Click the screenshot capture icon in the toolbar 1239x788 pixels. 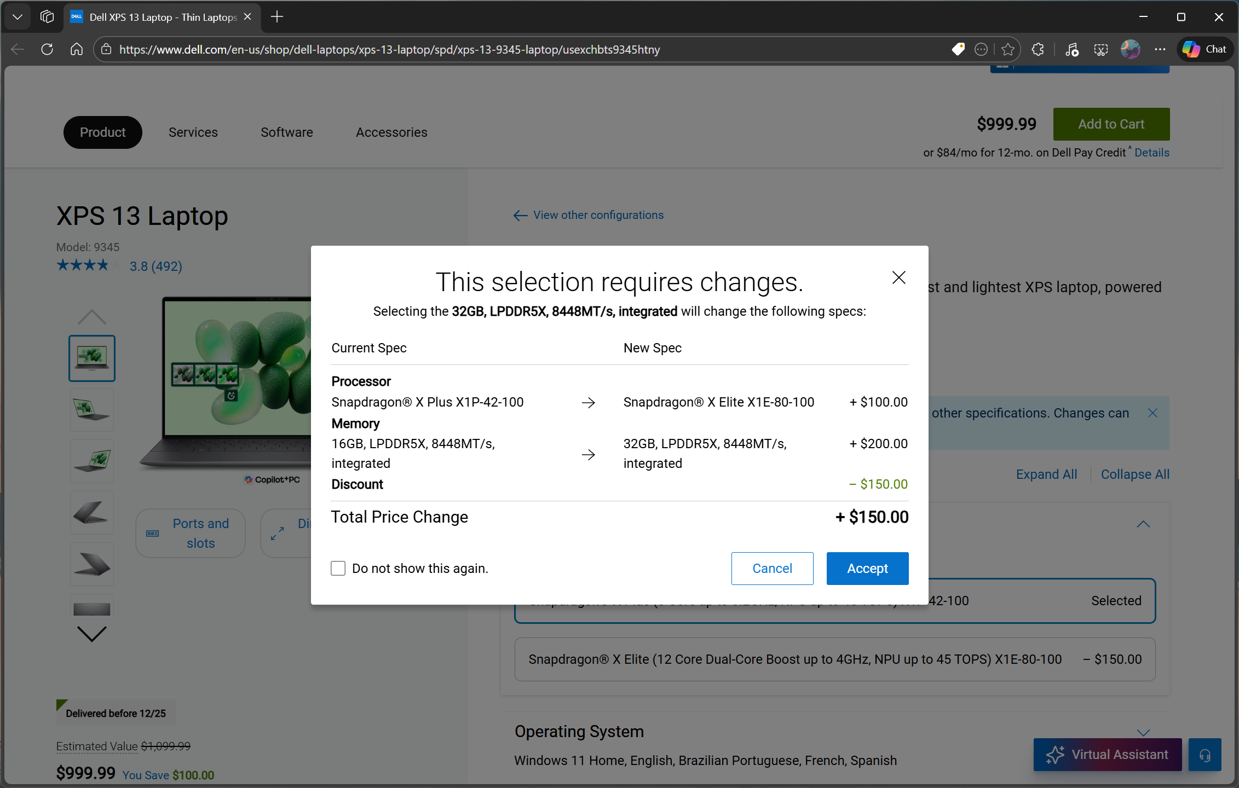(1100, 49)
